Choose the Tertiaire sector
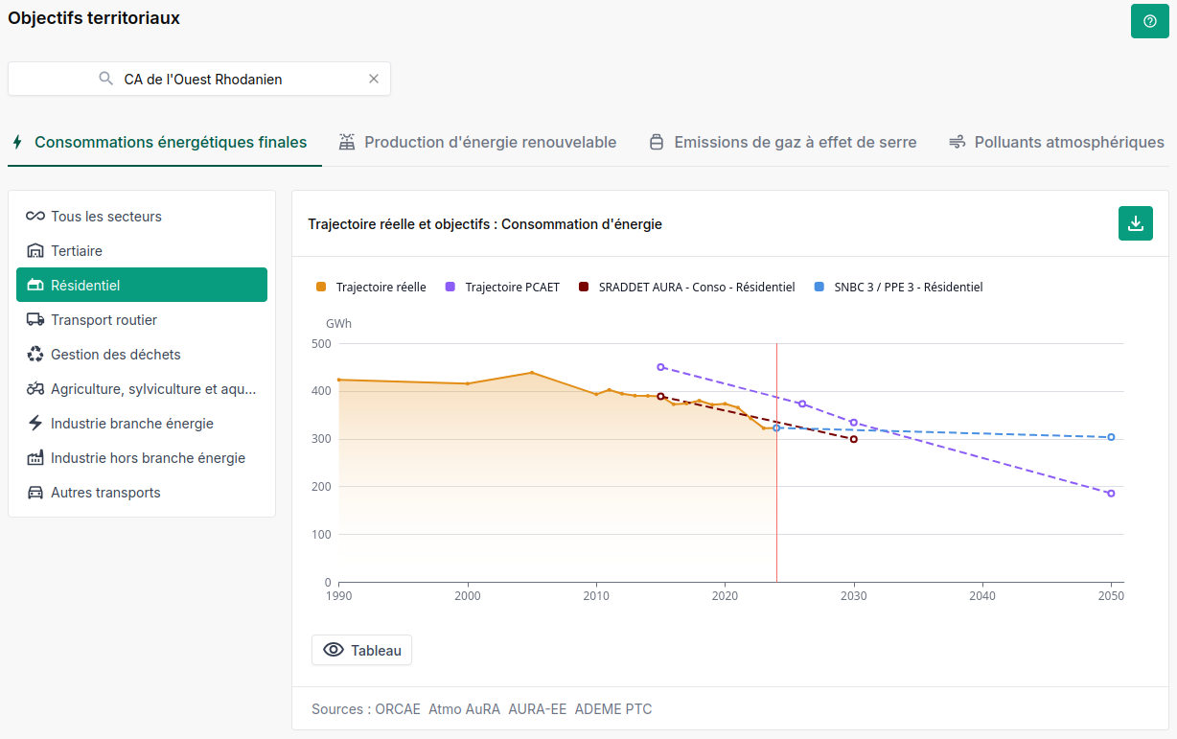Screen dimensions: 1177x739 (x=142, y=250)
